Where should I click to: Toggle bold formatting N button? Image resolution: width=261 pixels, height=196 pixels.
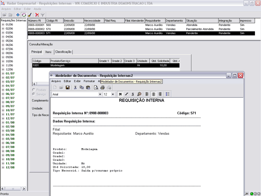120,94
